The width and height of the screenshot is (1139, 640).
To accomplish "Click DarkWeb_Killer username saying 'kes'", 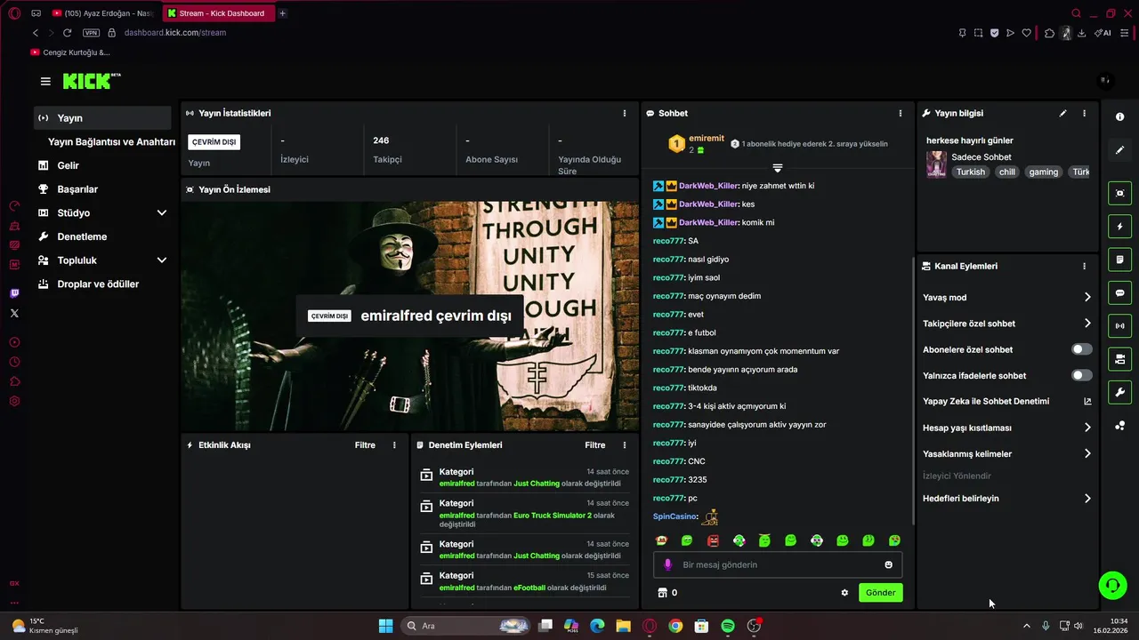I will point(708,204).
